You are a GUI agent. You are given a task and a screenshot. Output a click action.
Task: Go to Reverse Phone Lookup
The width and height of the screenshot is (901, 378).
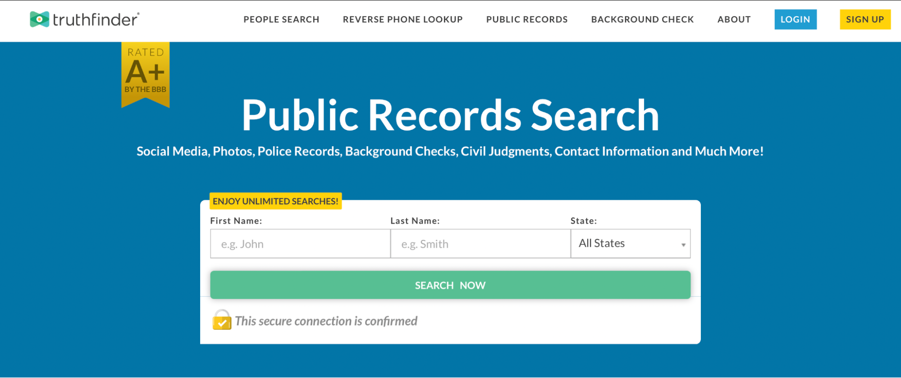402,19
